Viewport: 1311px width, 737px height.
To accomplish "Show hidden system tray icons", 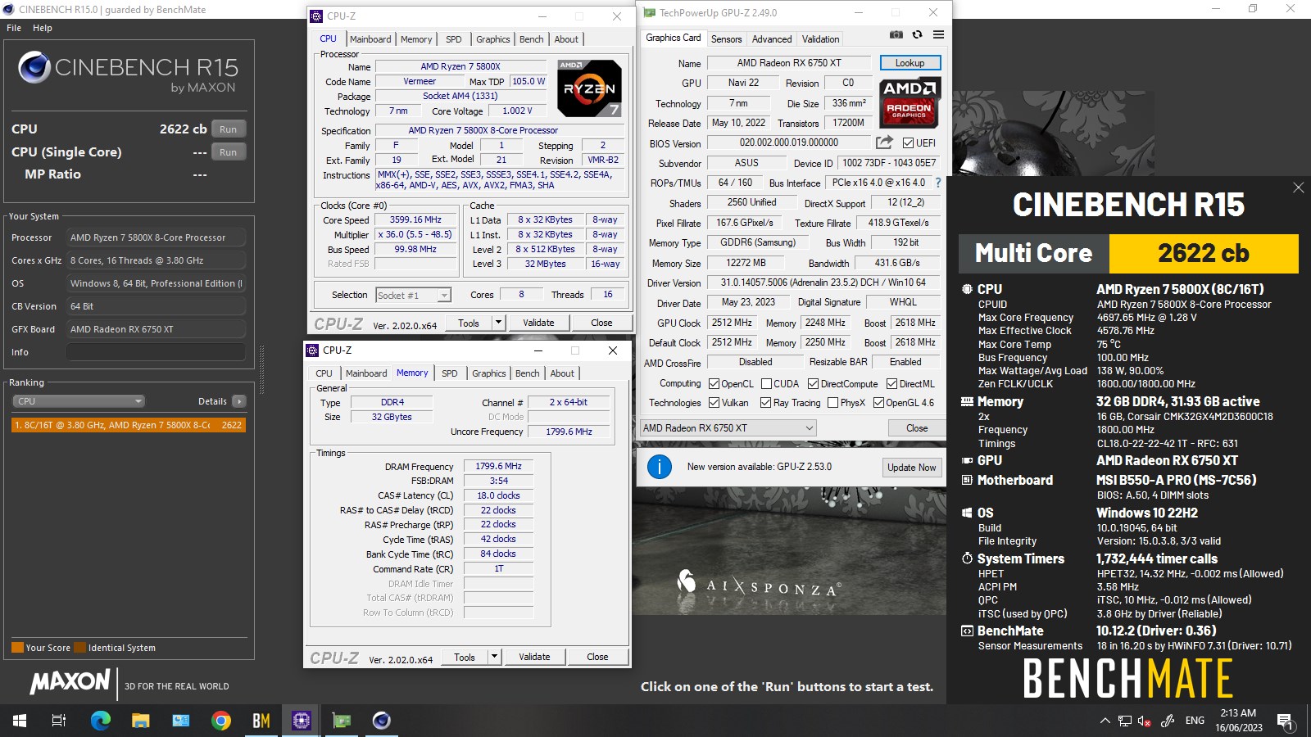I will pos(1105,721).
